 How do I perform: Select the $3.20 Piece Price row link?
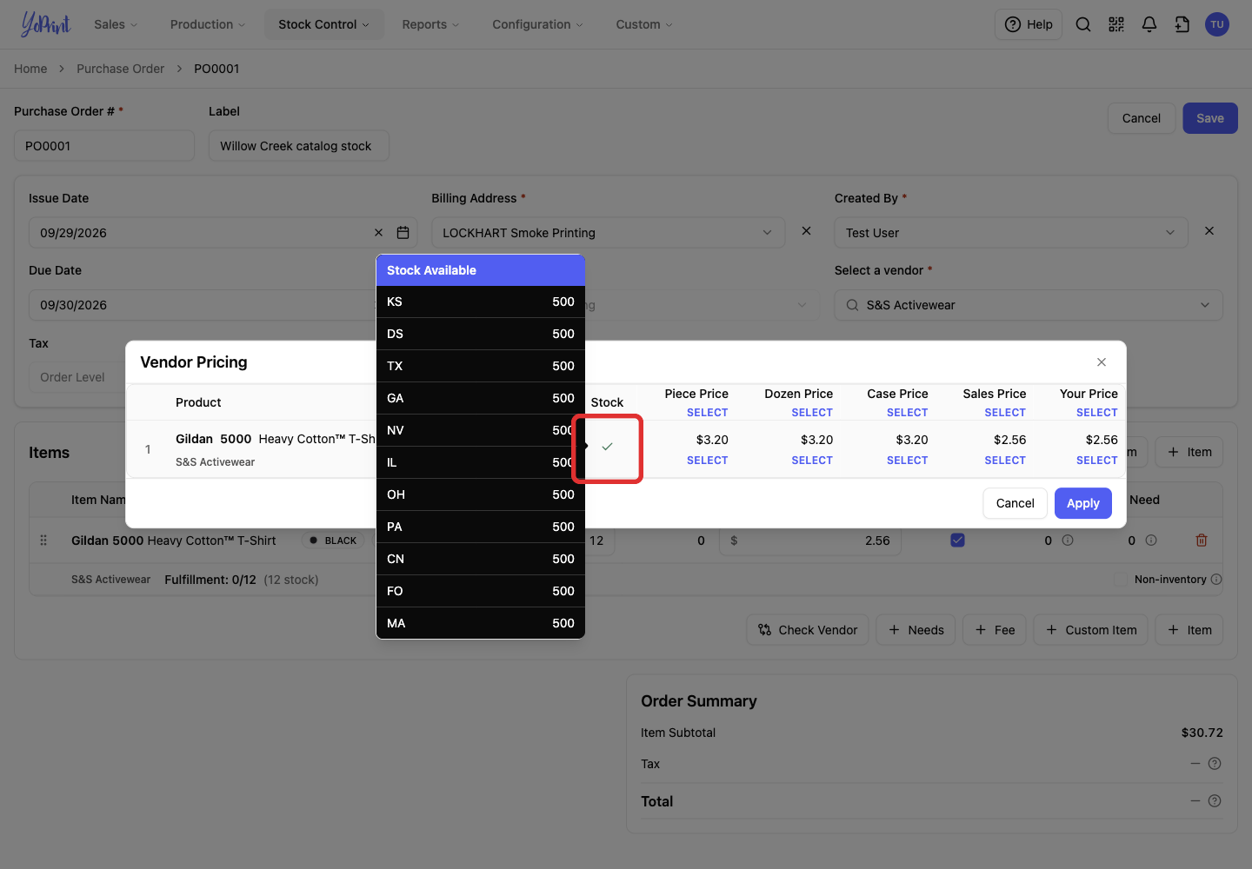click(x=707, y=461)
